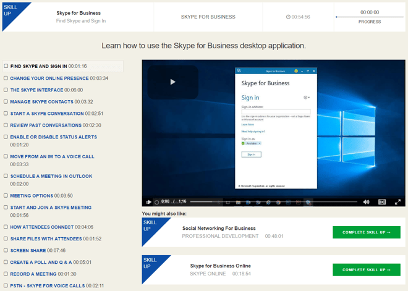The height and width of the screenshot is (291, 408).
Task: Check the Screen Share checkbox
Action: pyautogui.click(x=6, y=250)
